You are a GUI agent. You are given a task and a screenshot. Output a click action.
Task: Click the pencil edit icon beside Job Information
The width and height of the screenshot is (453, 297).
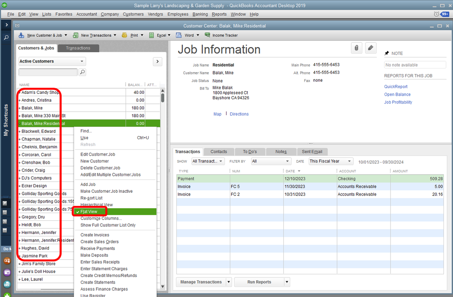pos(370,48)
